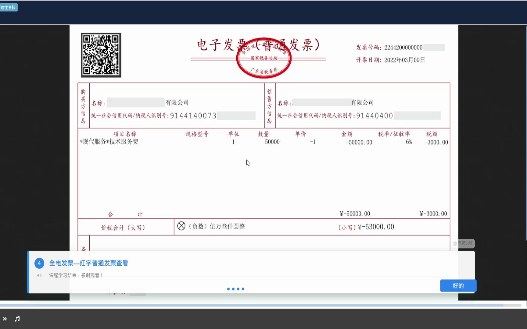Screen dimensions: 527x329
Task: Click the tax amount -3000.00 in item row
Action: (436, 142)
